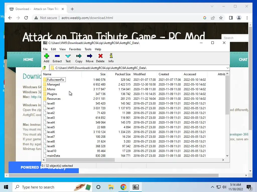Bookmark this page with the star icon
The height and width of the screenshot is (192, 257).
[221, 18]
